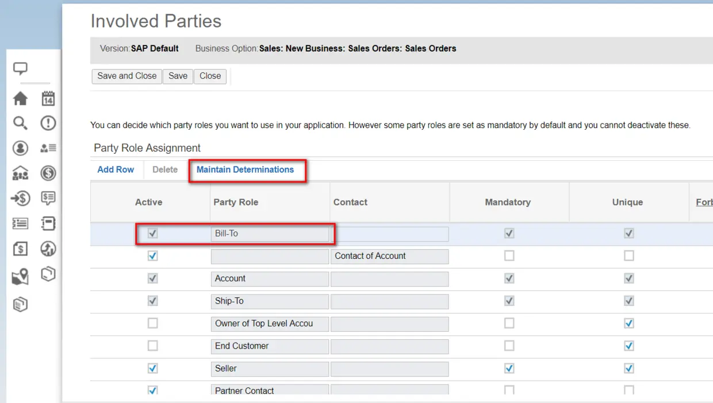Click the Mandatory column header

508,202
